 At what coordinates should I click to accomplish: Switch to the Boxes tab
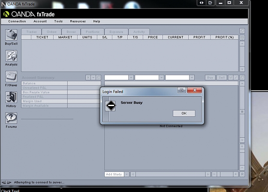click(x=71, y=32)
